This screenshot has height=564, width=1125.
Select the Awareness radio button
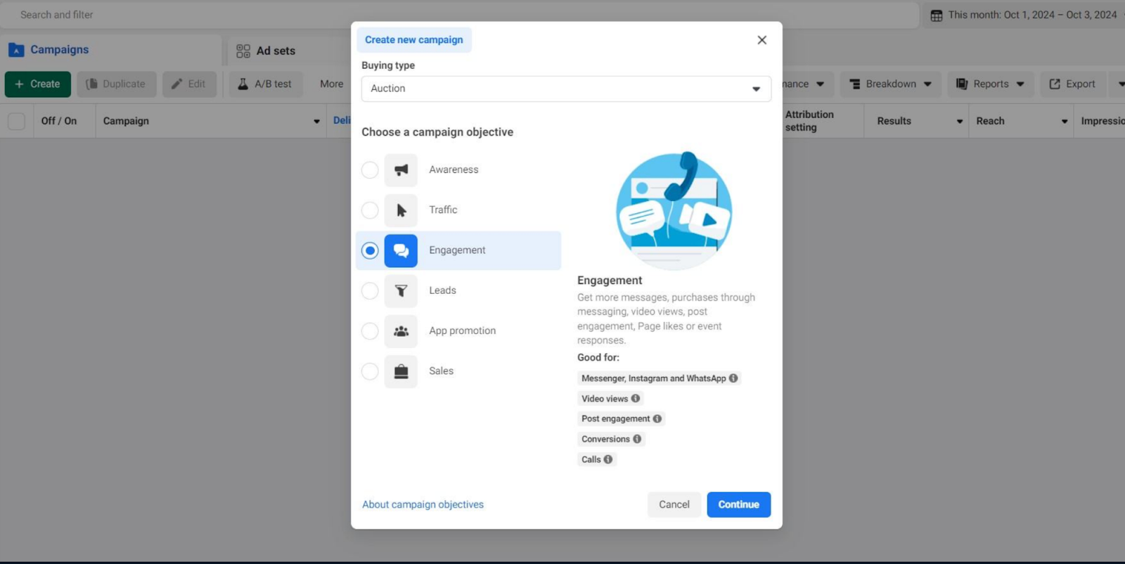pos(370,170)
